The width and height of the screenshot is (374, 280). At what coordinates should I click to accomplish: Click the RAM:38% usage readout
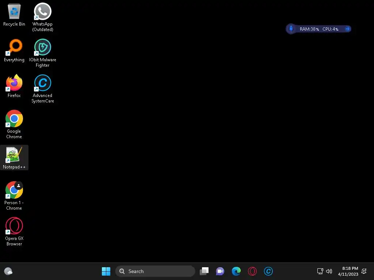[309, 29]
